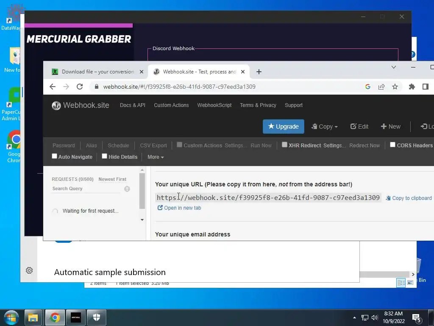Switch to the Download file tab
Image resolution: width=434 pixels, height=326 pixels.
98,72
